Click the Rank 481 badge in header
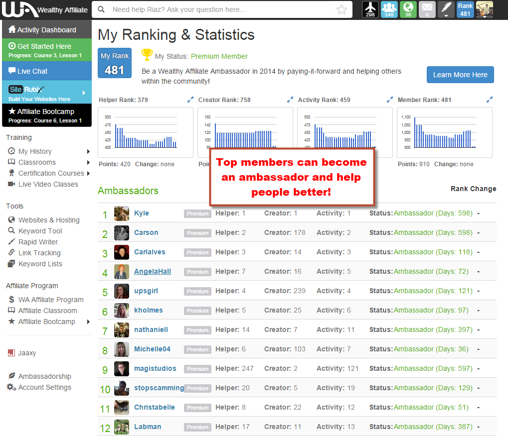Screen dimensions: 508x436 coord(465,9)
